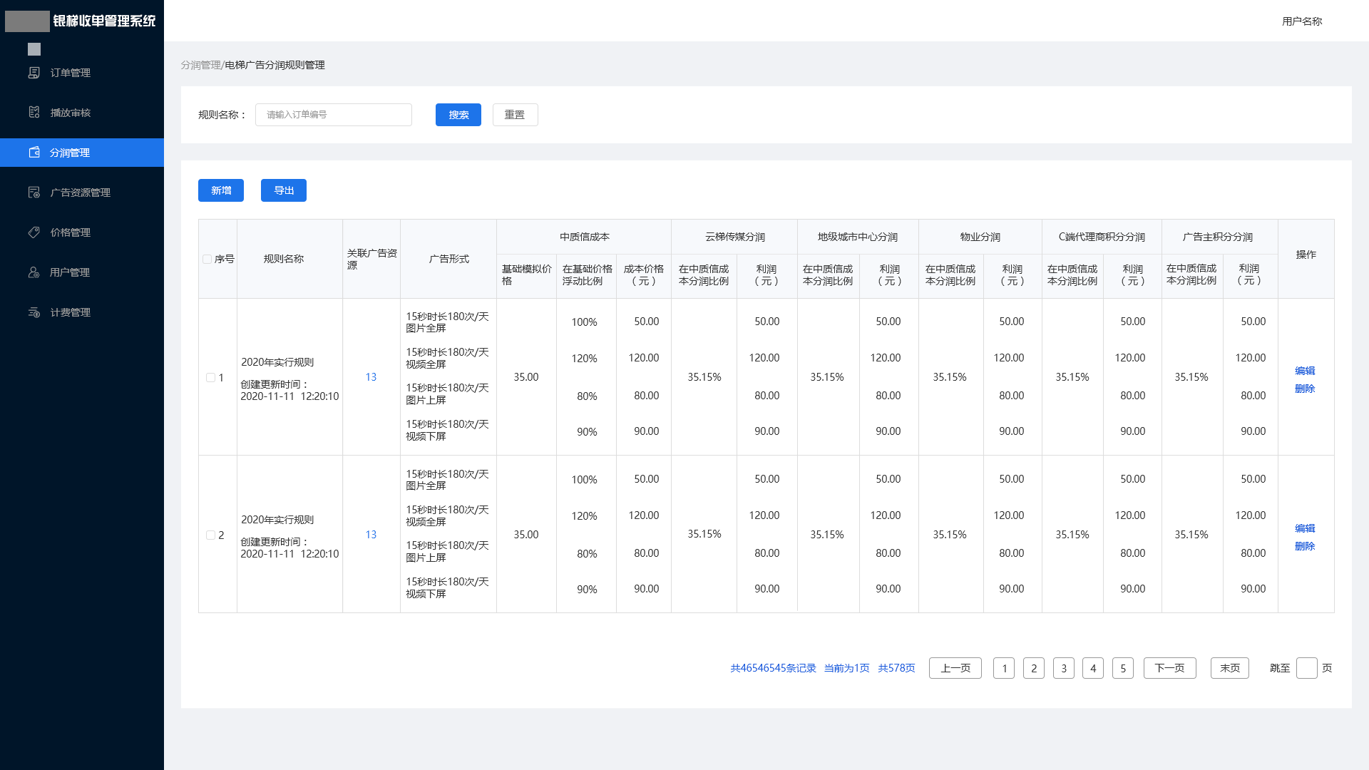This screenshot has height=770, width=1369.
Task: Click the user management person icon
Action: pyautogui.click(x=34, y=272)
